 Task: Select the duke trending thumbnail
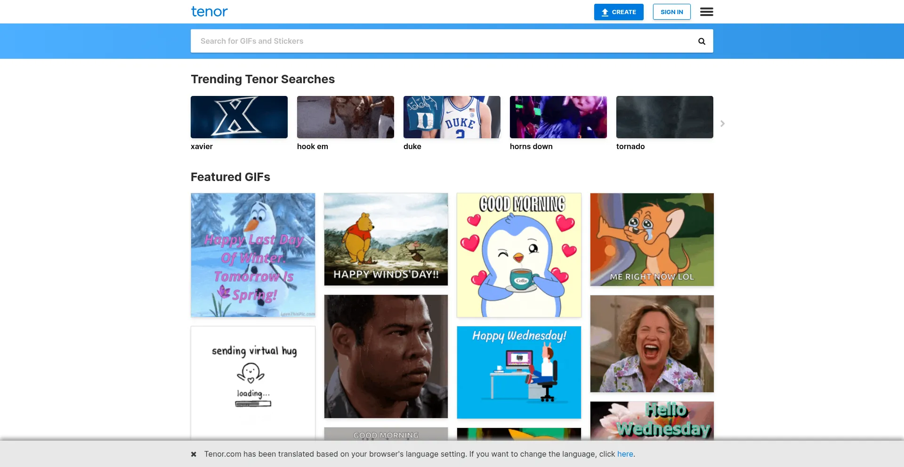tap(452, 117)
